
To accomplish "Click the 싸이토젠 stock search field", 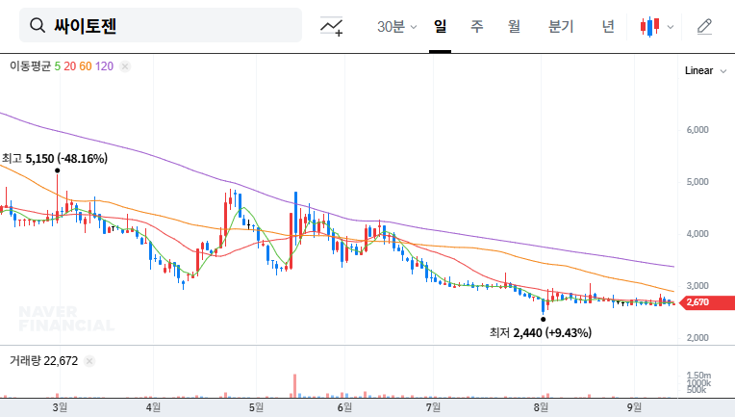I will tap(161, 25).
